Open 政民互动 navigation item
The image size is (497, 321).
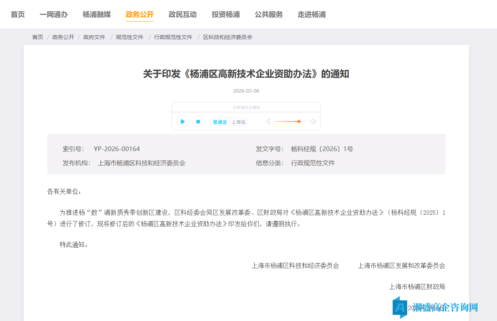[x=183, y=14]
